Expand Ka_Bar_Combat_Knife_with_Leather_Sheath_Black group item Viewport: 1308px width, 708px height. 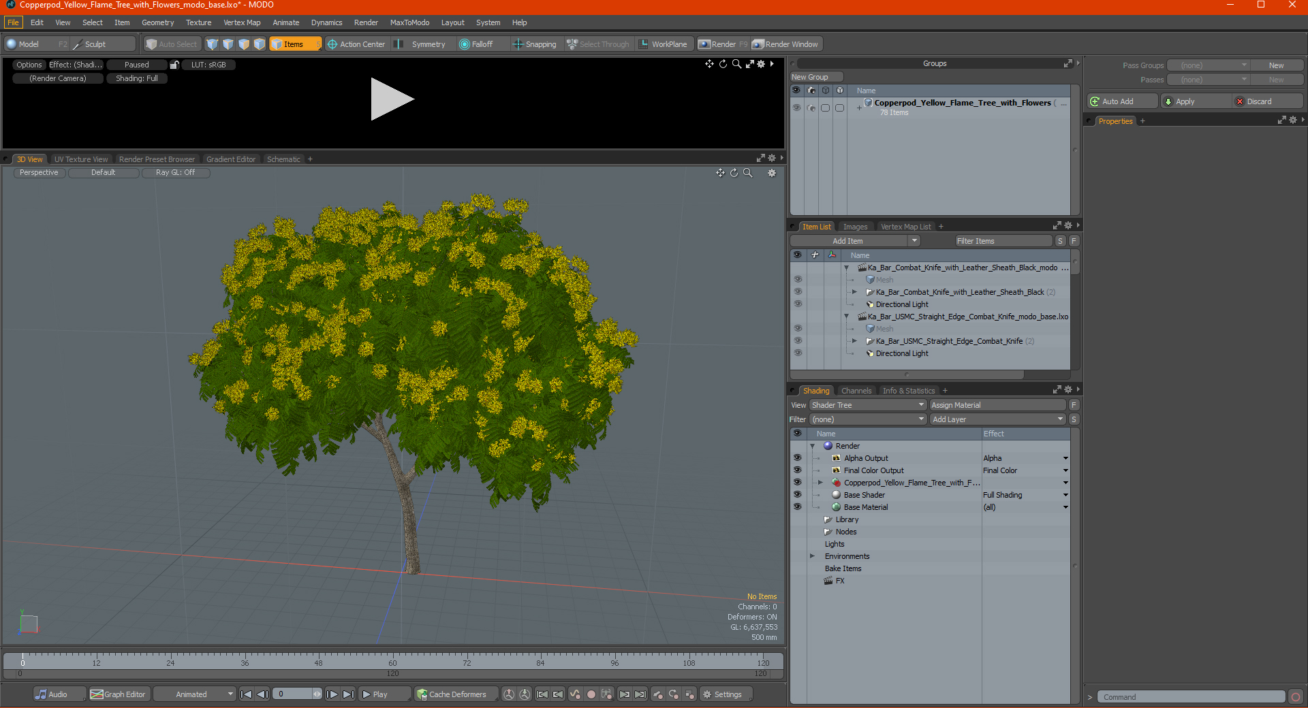[854, 292]
